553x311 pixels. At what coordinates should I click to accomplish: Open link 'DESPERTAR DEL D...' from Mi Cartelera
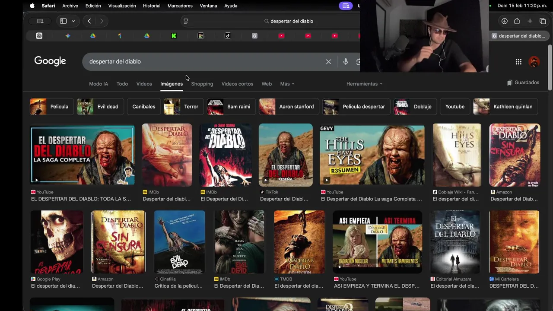514,286
